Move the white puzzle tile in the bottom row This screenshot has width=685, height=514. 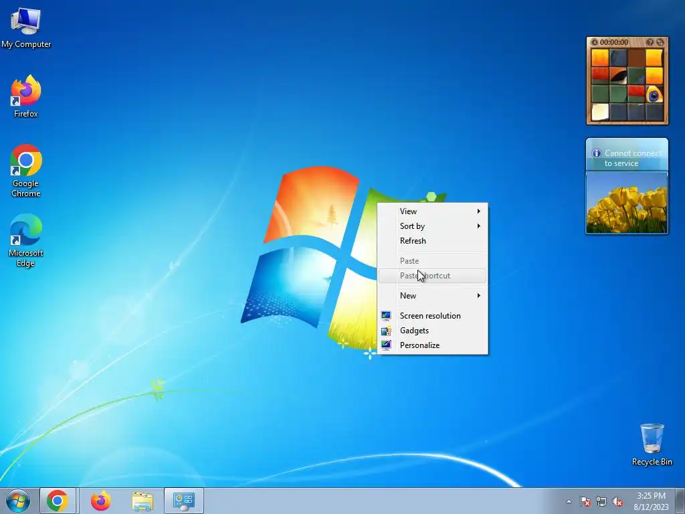[x=600, y=112]
